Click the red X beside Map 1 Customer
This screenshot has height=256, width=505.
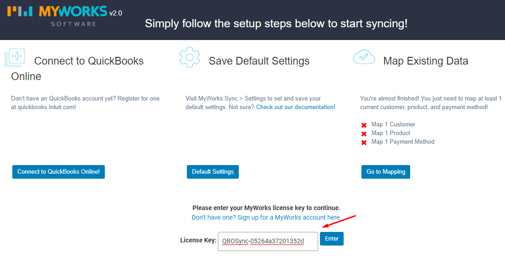[364, 125]
